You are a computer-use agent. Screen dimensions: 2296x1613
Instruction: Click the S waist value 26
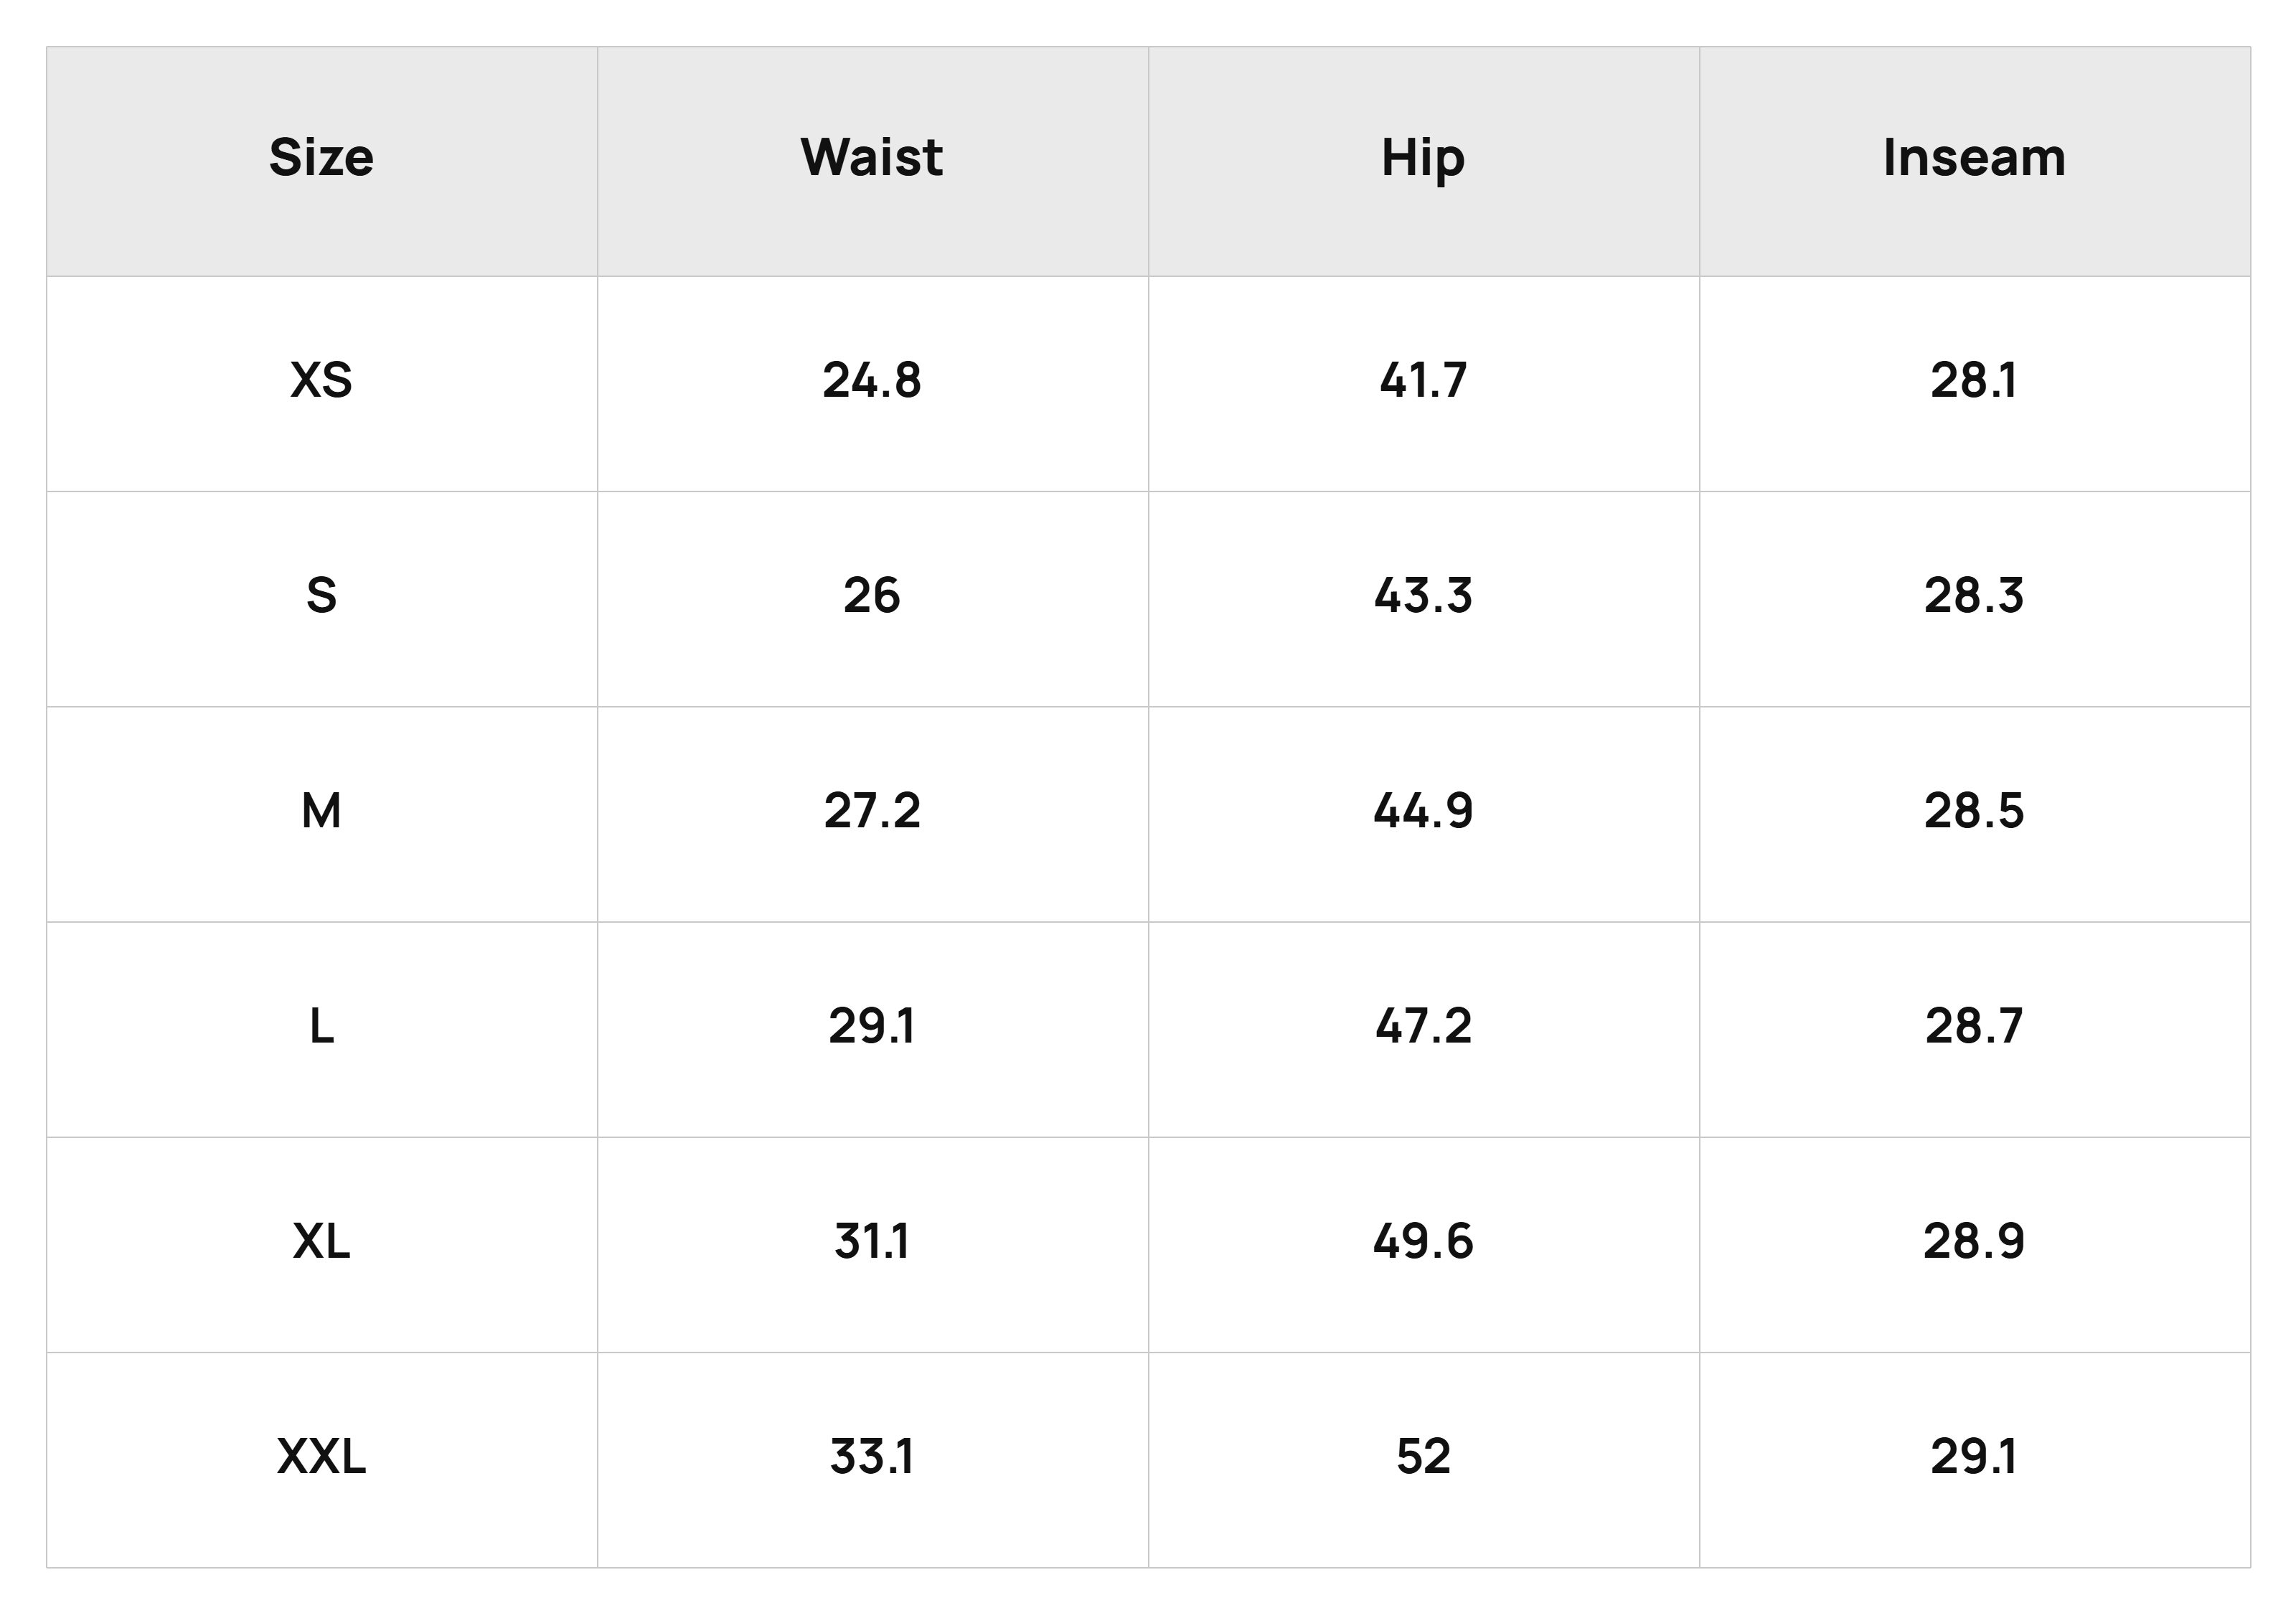click(x=871, y=596)
